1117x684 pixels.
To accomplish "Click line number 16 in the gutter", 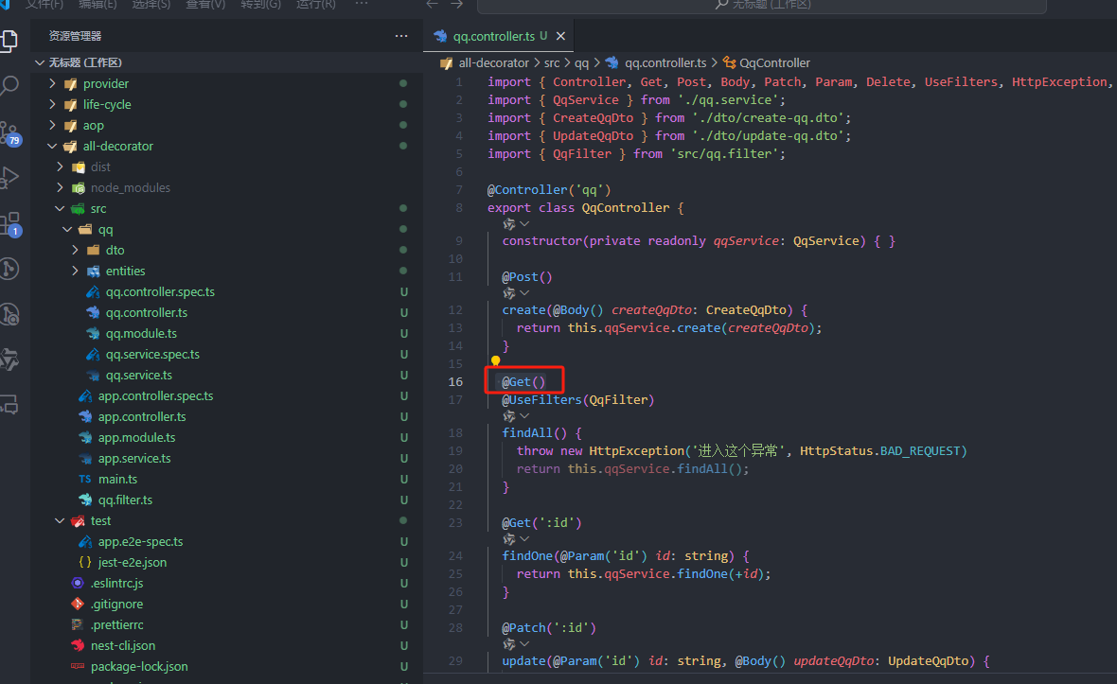I will tap(455, 381).
